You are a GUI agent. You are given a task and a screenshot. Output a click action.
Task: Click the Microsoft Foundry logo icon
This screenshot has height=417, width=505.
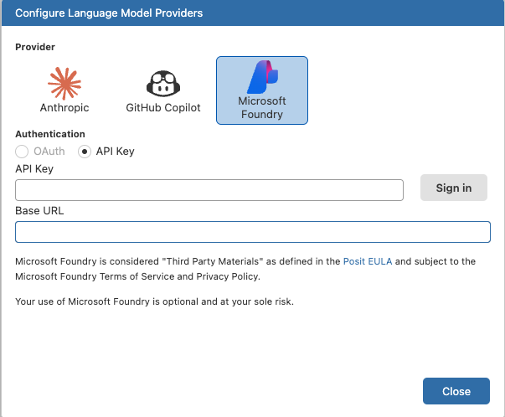pos(262,78)
